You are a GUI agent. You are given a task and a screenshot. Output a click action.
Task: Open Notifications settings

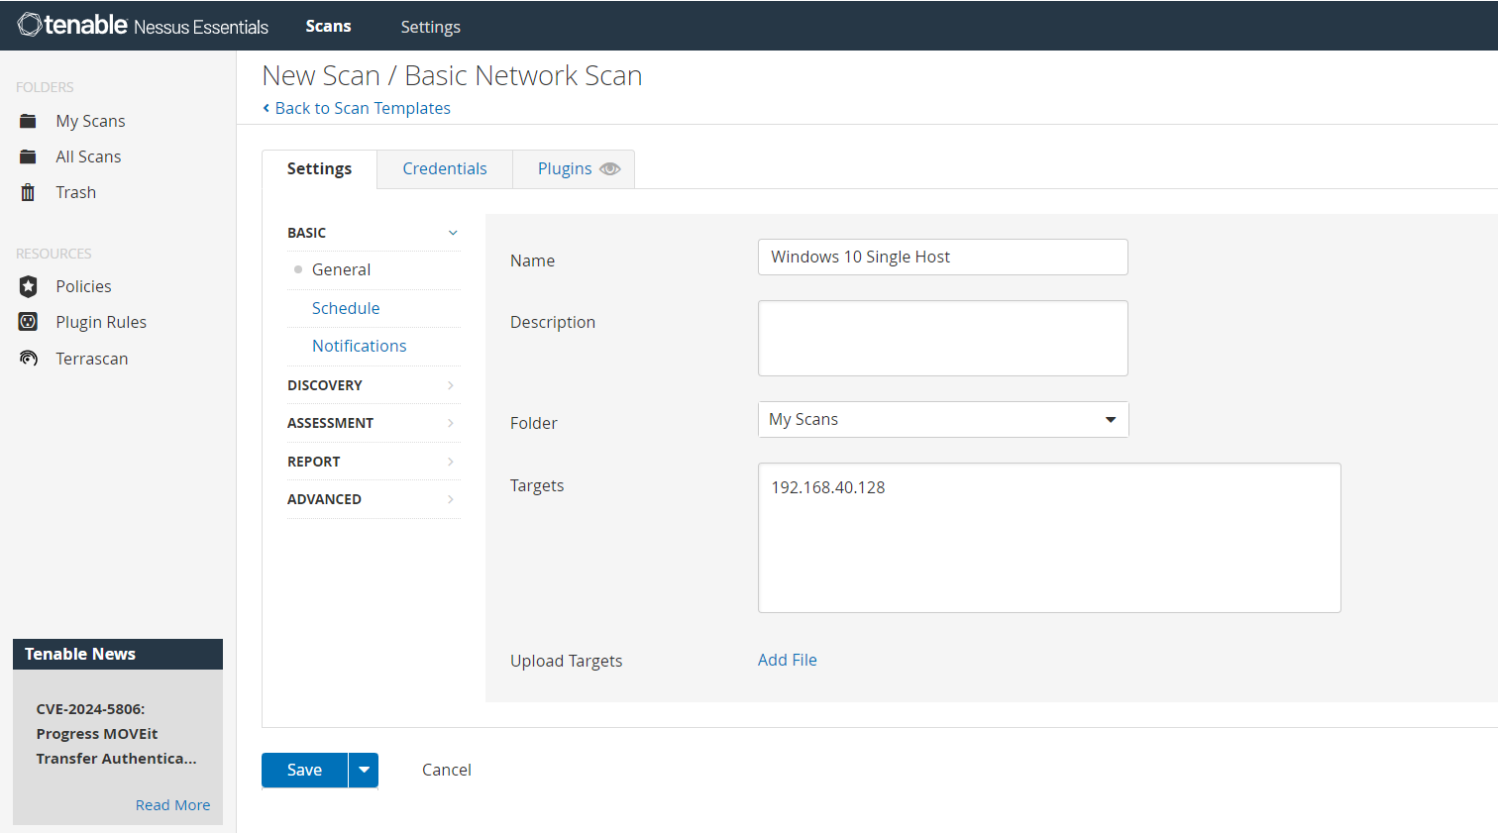359,346
